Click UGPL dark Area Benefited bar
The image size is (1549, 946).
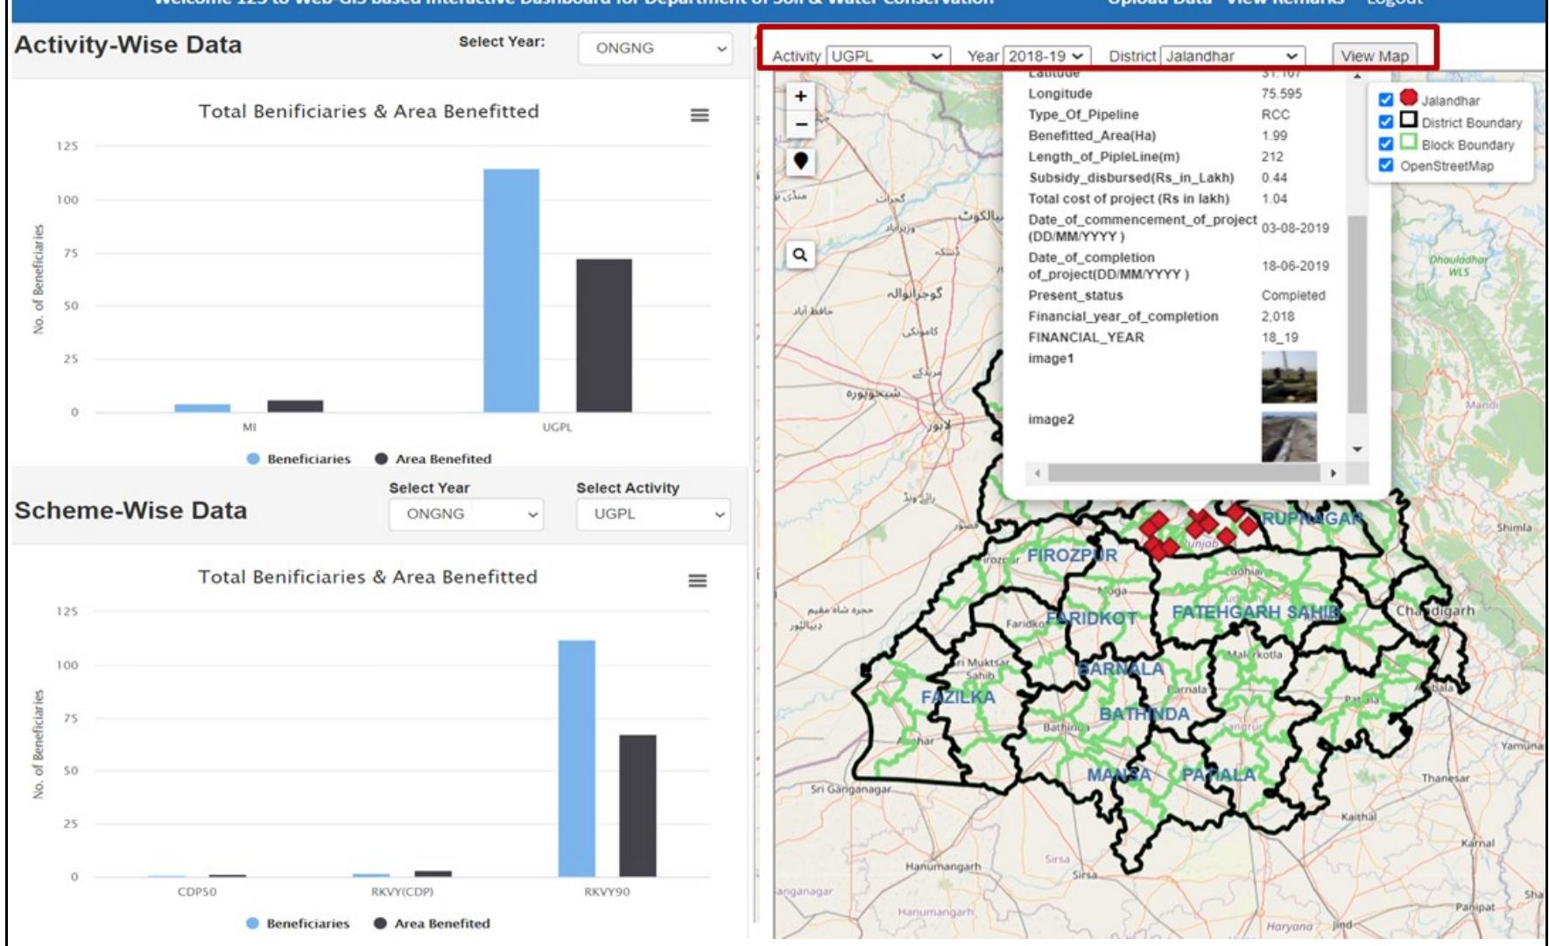[x=603, y=335]
